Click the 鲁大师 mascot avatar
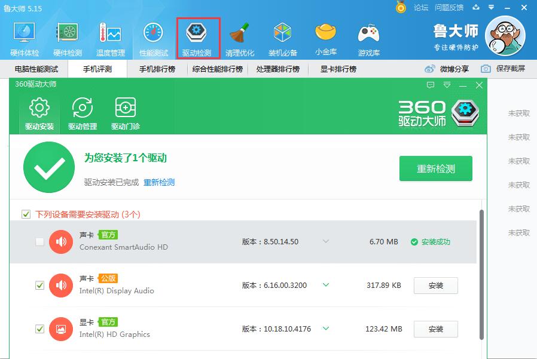 pyautogui.click(x=505, y=36)
